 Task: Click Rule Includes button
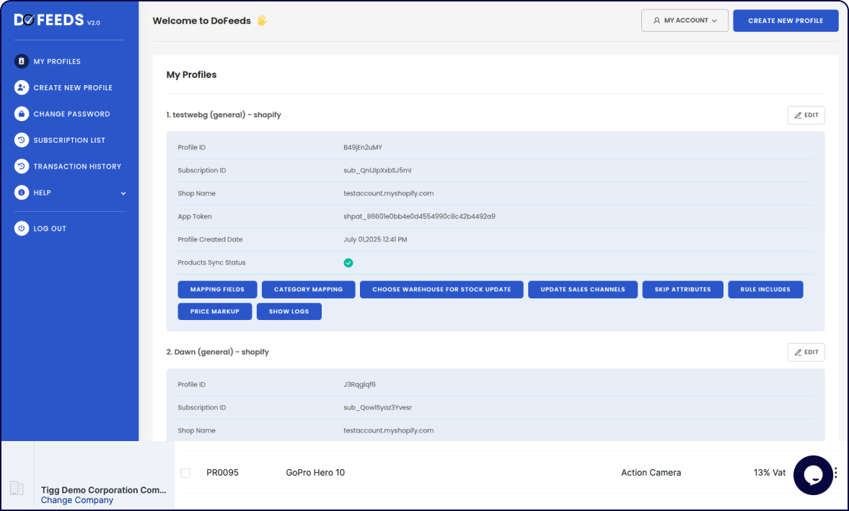coord(765,289)
